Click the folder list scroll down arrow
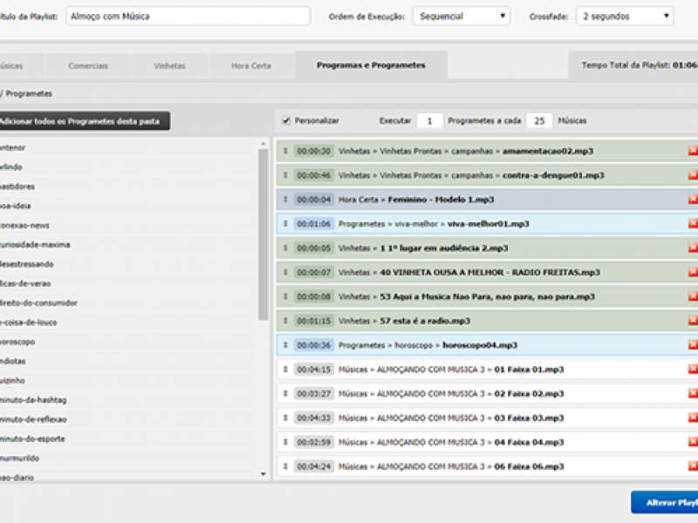The height and width of the screenshot is (523, 698). click(263, 474)
